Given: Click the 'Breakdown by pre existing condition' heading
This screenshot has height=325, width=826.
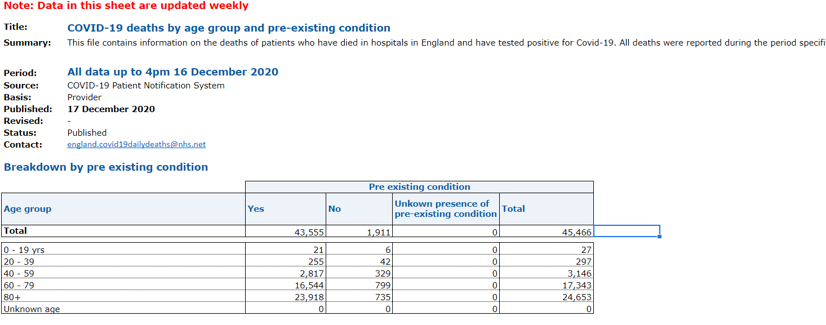Looking at the screenshot, I should (106, 167).
